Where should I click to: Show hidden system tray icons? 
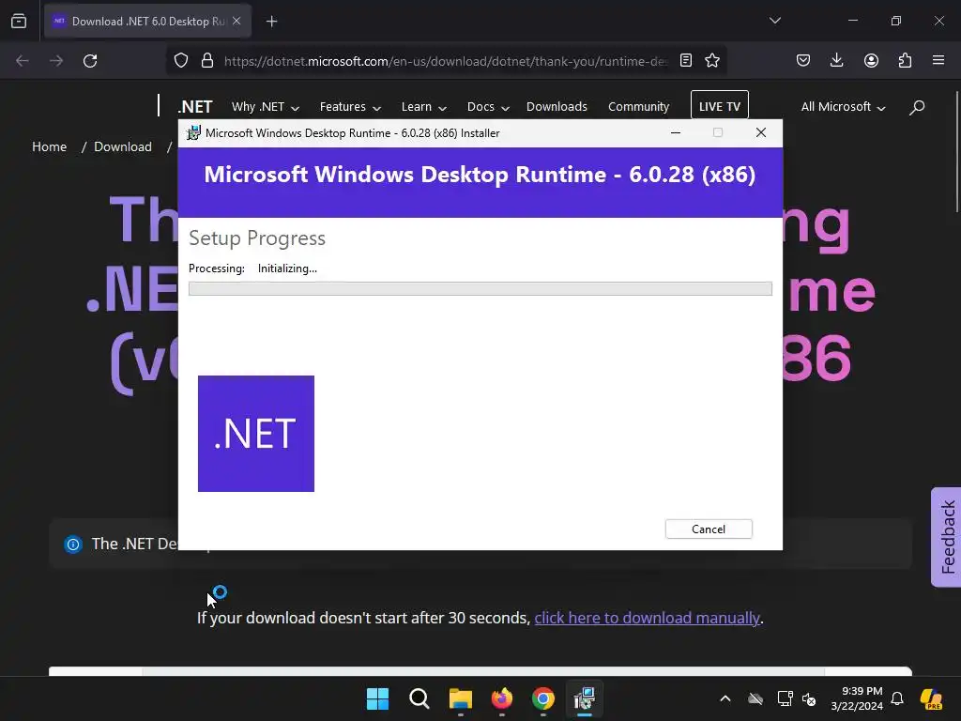click(x=725, y=698)
